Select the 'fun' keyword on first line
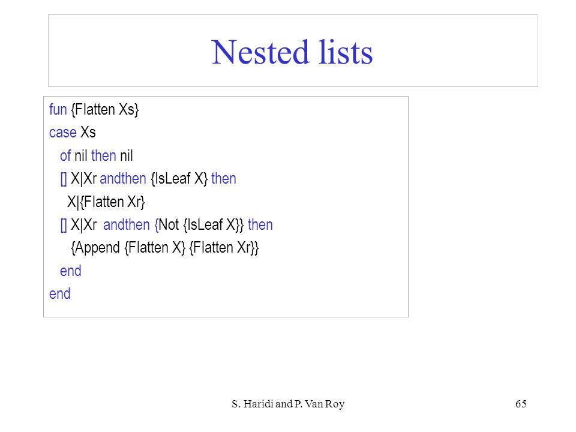Viewport: 576px width, 432px height. click(x=58, y=109)
